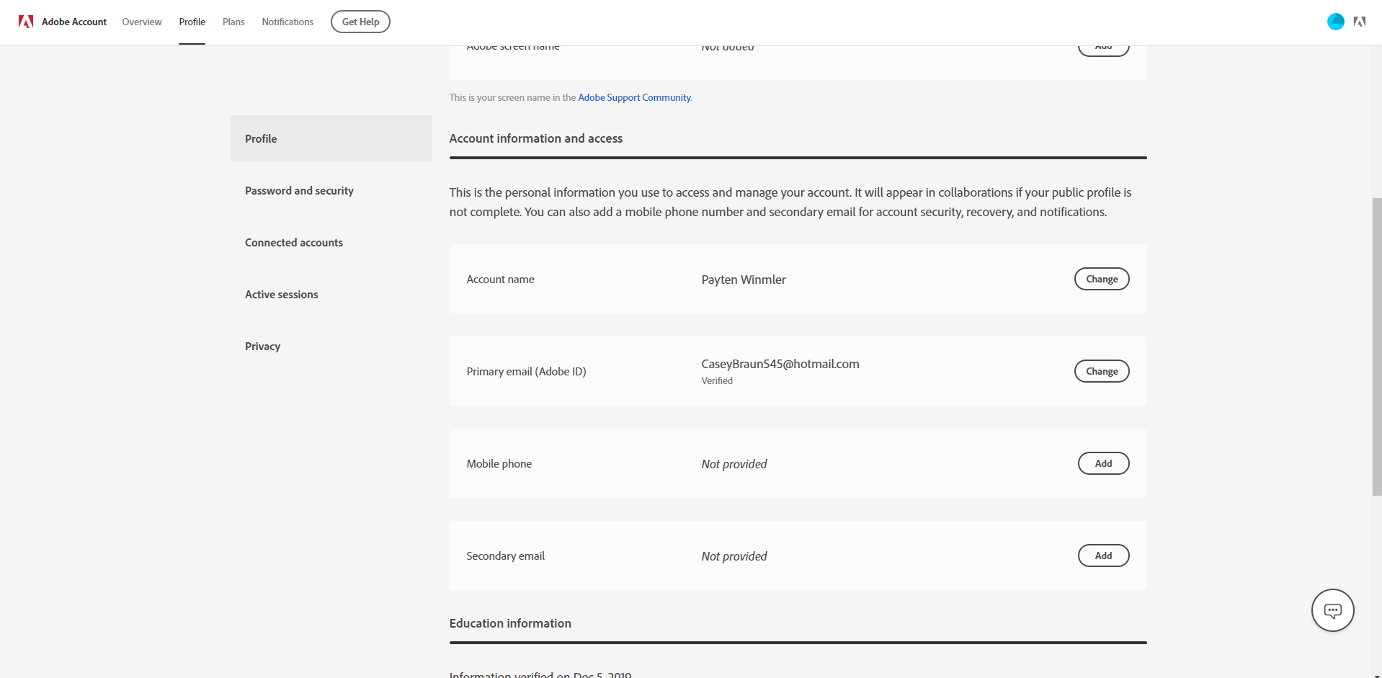The width and height of the screenshot is (1382, 678).
Task: Change the Primary email (Adobe ID)
Action: (1102, 371)
